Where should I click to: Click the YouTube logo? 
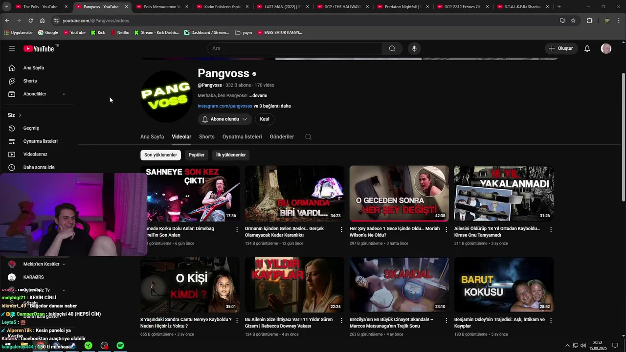pyautogui.click(x=39, y=48)
